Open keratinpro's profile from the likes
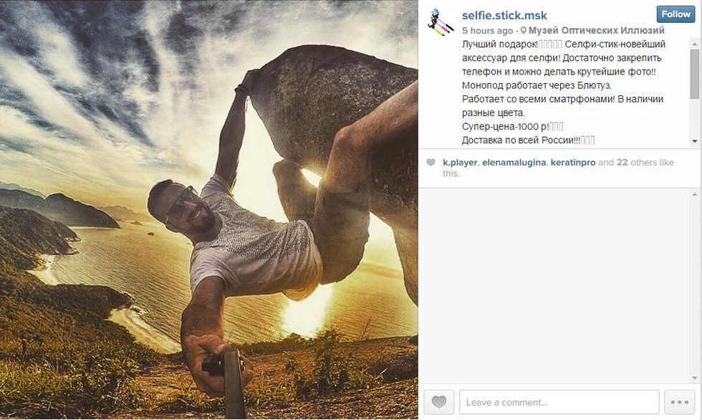 coord(572,163)
